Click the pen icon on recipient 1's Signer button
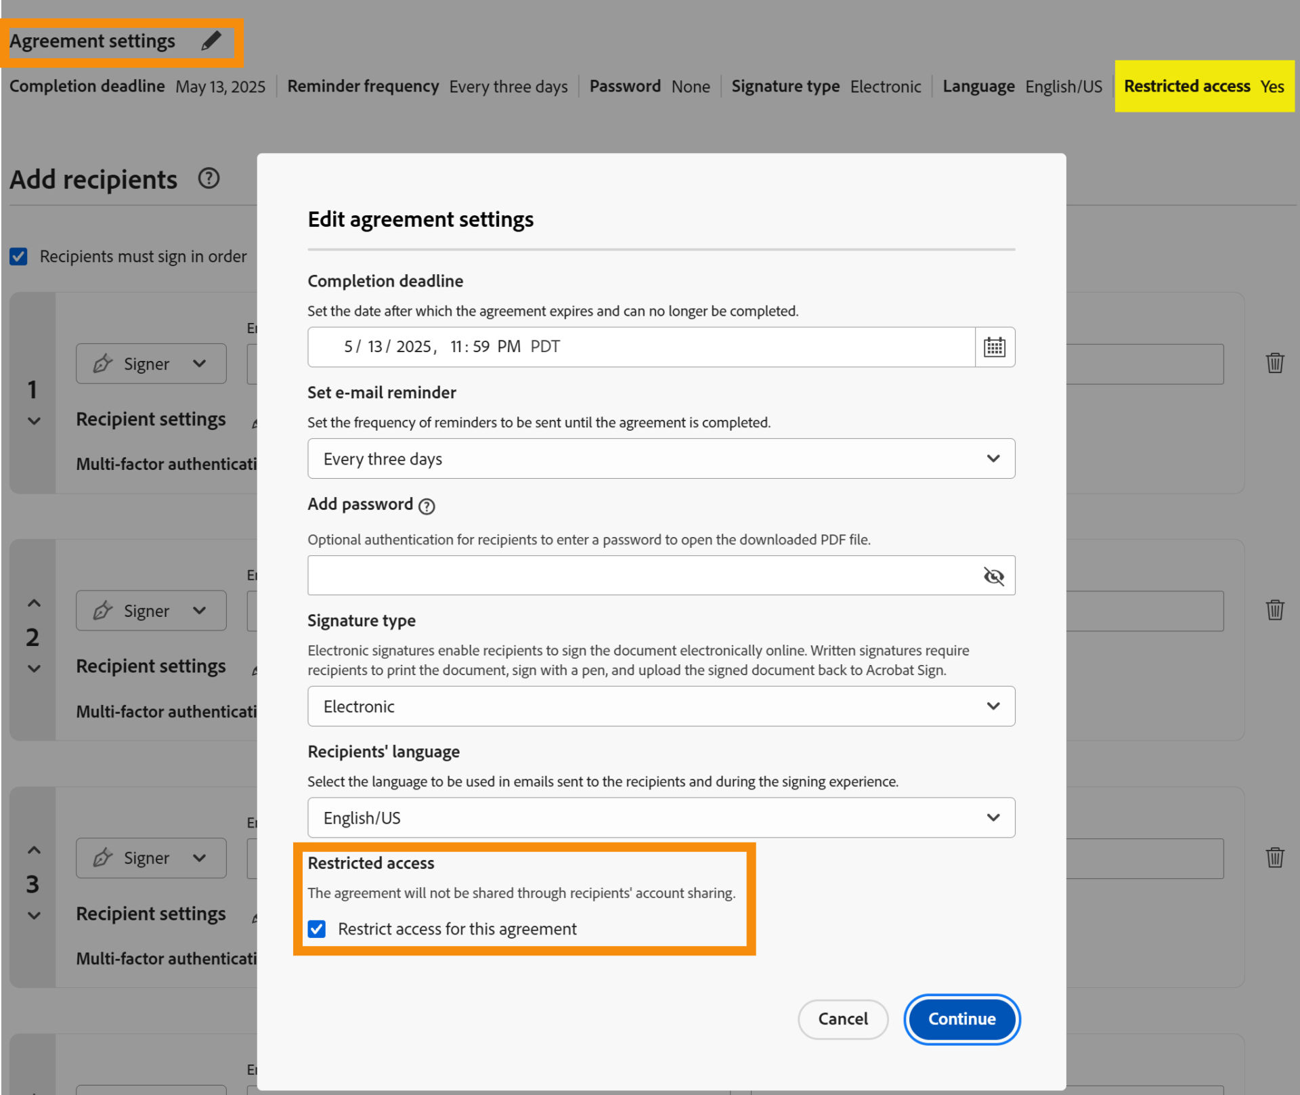This screenshot has width=1300, height=1095. pyautogui.click(x=102, y=364)
